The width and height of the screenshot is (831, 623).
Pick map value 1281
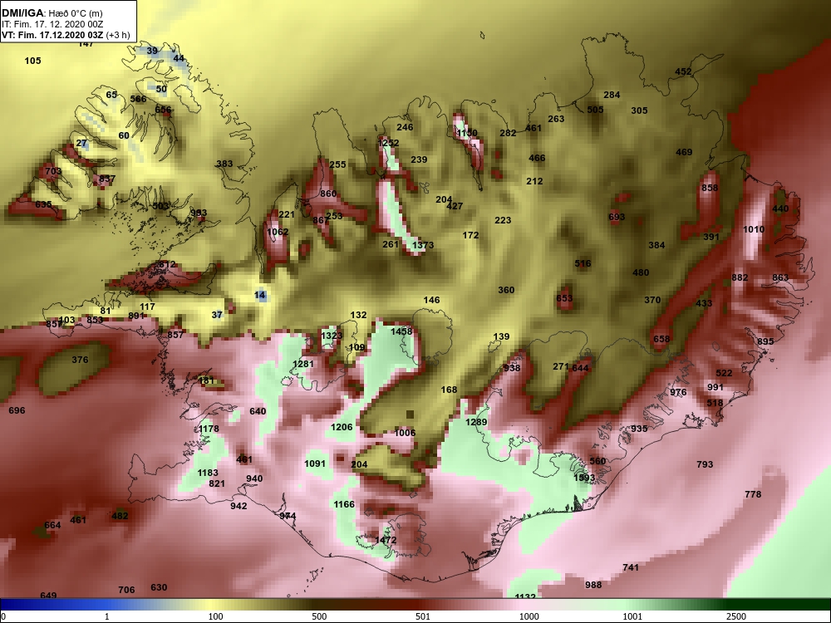303,364
